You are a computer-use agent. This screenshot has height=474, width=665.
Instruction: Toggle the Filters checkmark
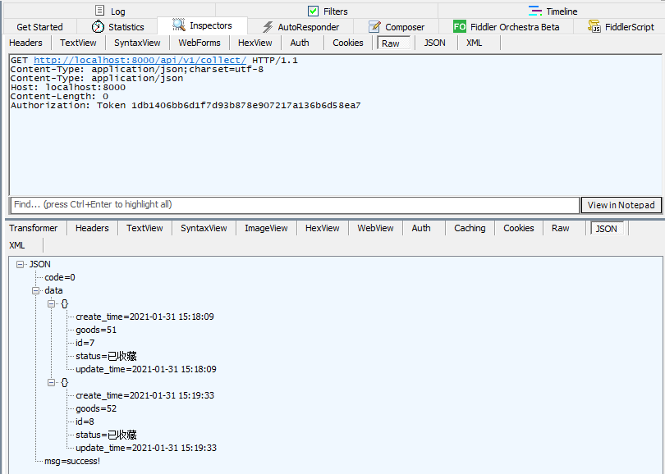(x=313, y=11)
